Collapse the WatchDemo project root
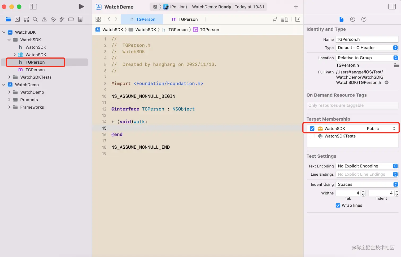This screenshot has width=401, height=257. point(4,85)
